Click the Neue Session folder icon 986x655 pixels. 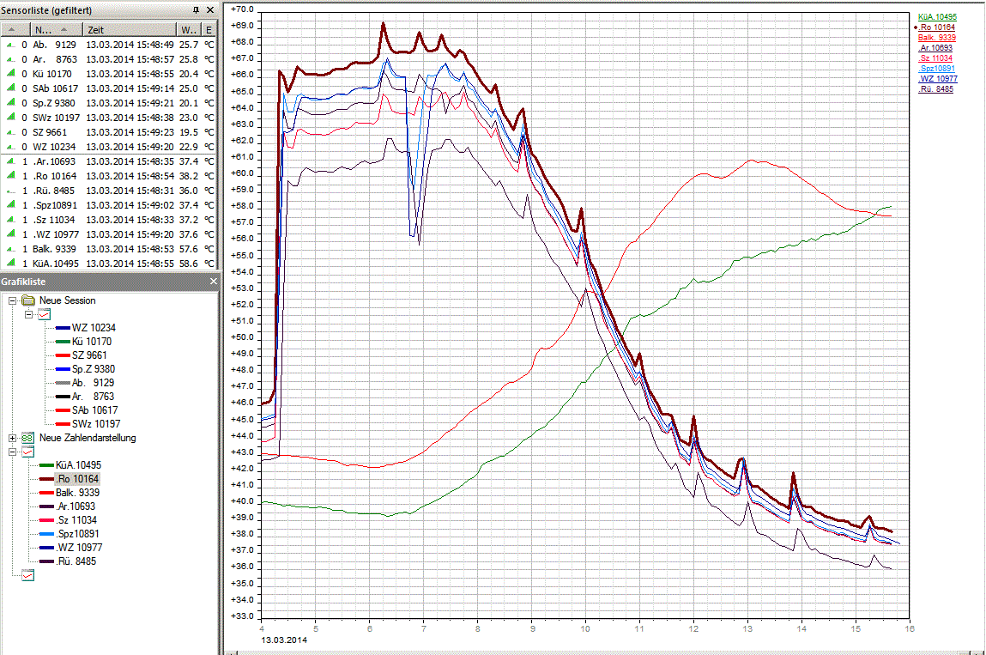(28, 300)
